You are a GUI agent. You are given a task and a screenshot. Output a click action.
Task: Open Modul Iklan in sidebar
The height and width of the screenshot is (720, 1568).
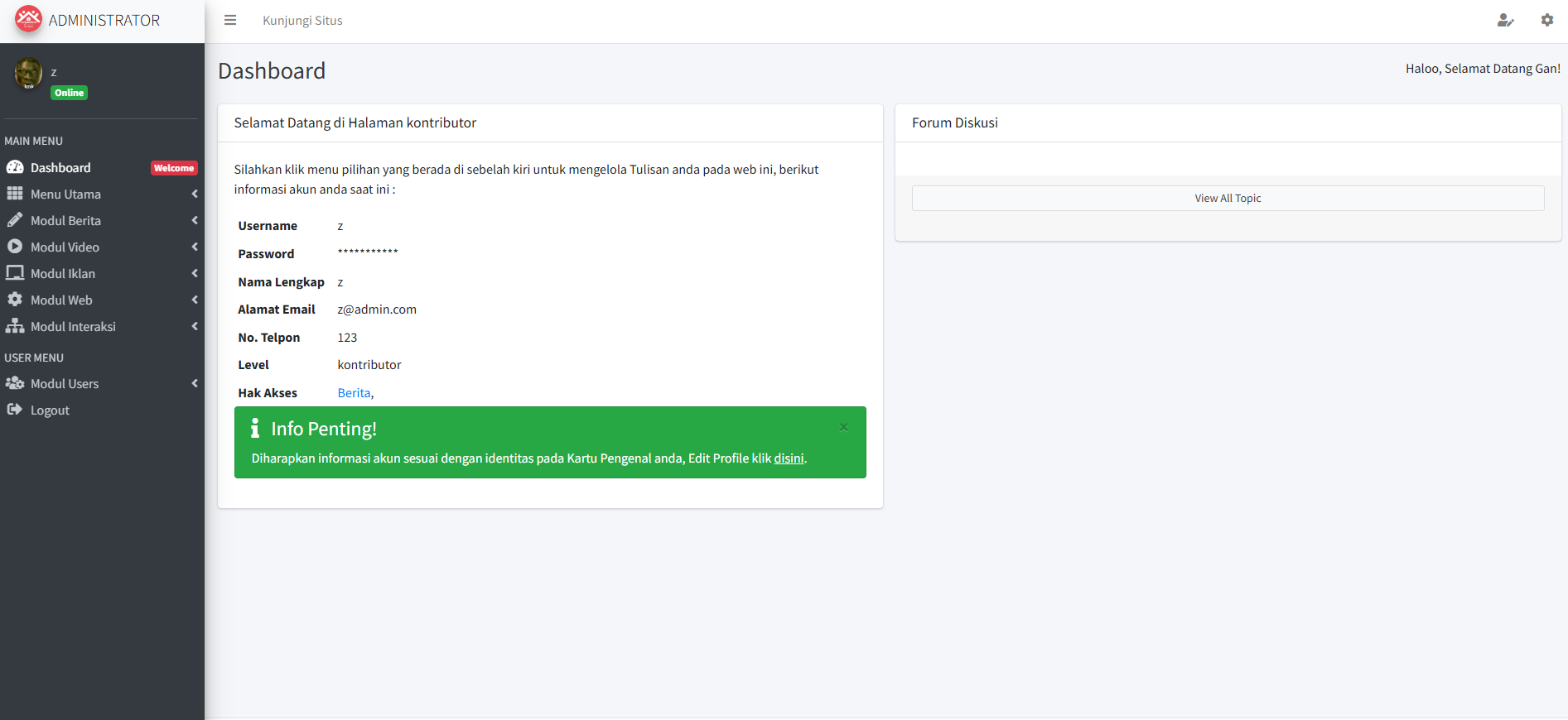102,273
